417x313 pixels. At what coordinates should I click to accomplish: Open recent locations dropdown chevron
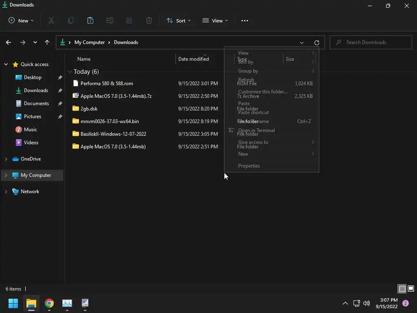click(35, 42)
